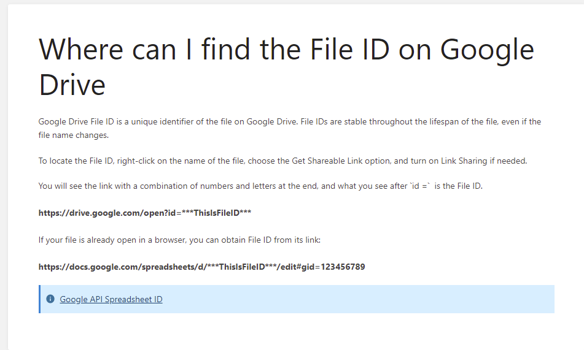Click the sentence starting 'To locate the File ID'
Image resolution: width=584 pixels, height=350 pixels.
(x=282, y=161)
